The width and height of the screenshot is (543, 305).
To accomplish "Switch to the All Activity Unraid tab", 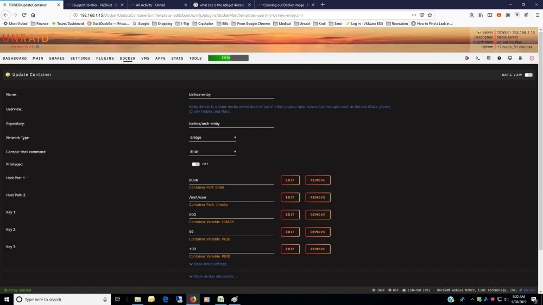I will click(158, 5).
